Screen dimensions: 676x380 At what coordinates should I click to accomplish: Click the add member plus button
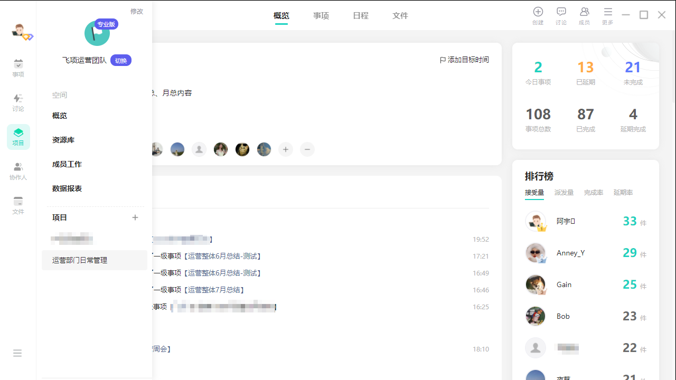286,149
